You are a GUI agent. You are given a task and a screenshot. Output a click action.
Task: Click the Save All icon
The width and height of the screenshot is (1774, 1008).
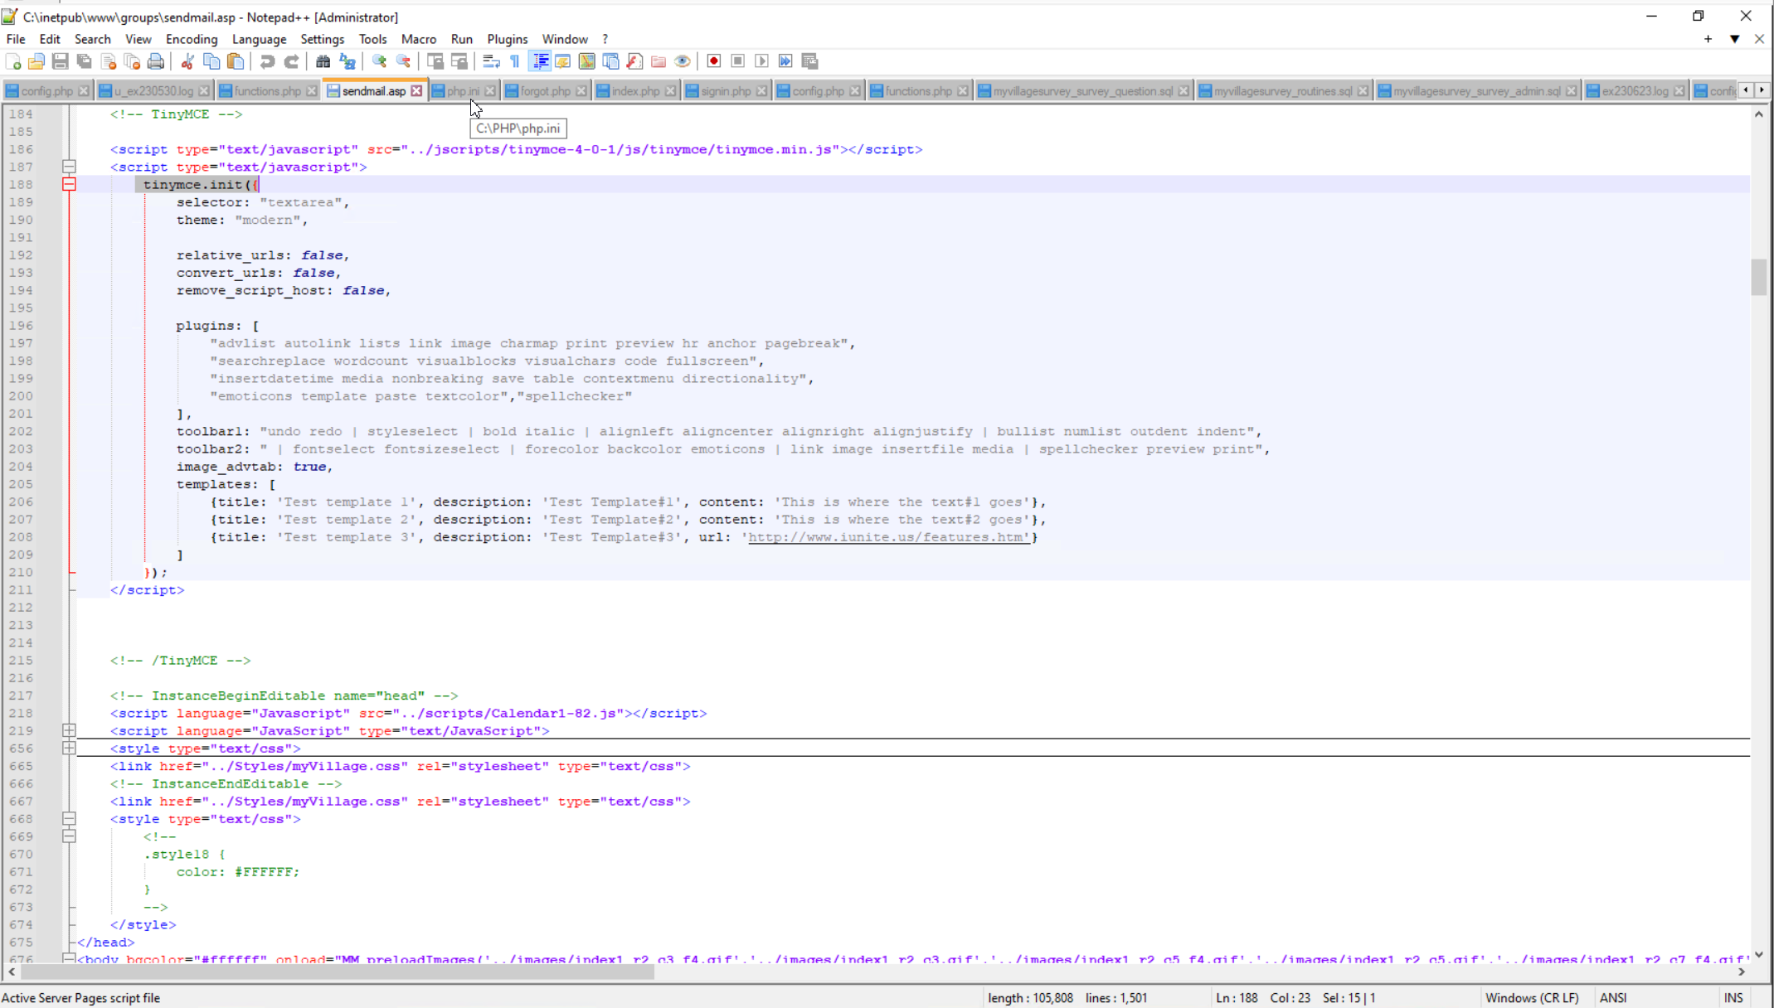point(84,61)
